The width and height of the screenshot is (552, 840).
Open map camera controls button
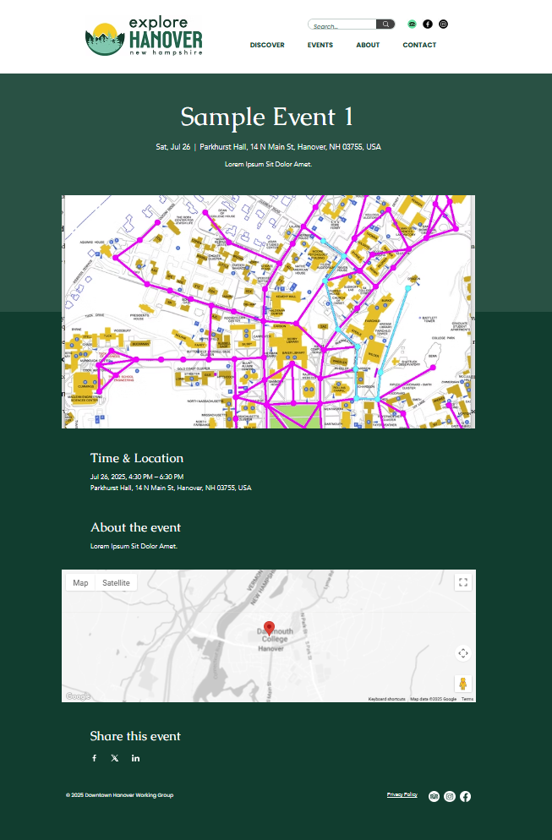463,653
